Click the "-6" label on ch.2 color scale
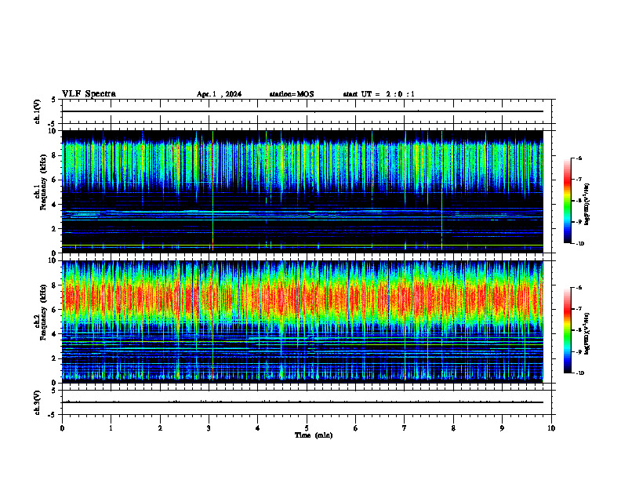This screenshot has height=480, width=621. tap(579, 288)
